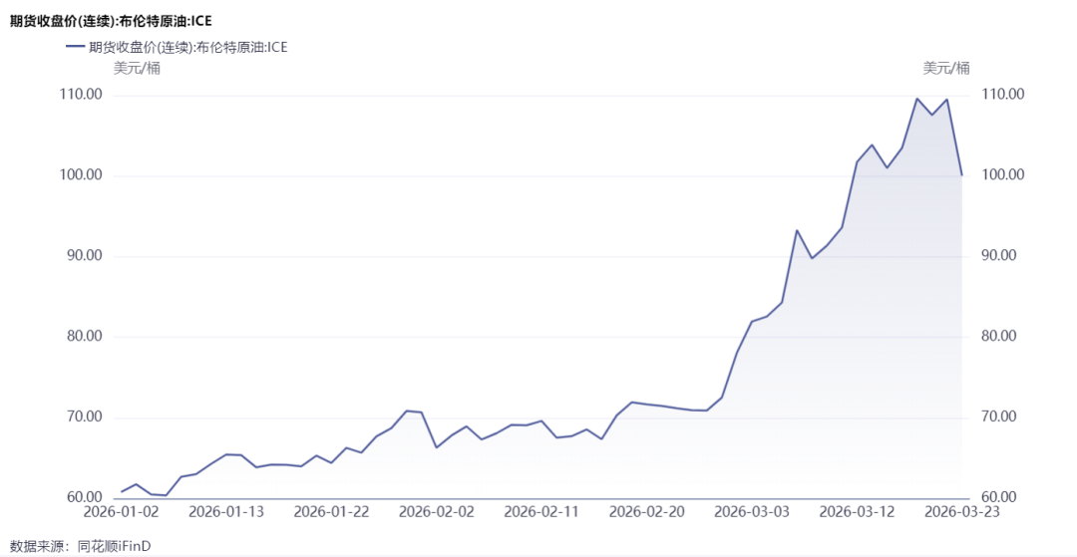The width and height of the screenshot is (1077, 557).
Task: Click left axis value 90.00
Action: (86, 256)
